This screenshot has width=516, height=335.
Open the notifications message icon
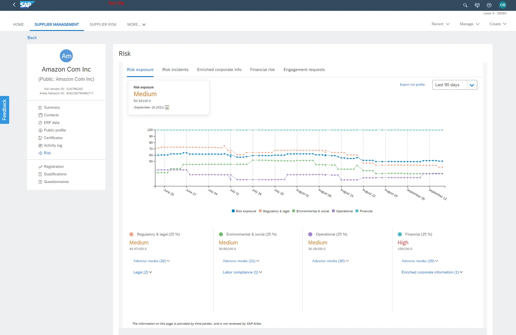pos(477,5)
